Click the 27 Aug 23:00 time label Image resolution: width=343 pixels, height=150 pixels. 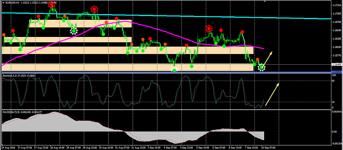tap(41, 147)
